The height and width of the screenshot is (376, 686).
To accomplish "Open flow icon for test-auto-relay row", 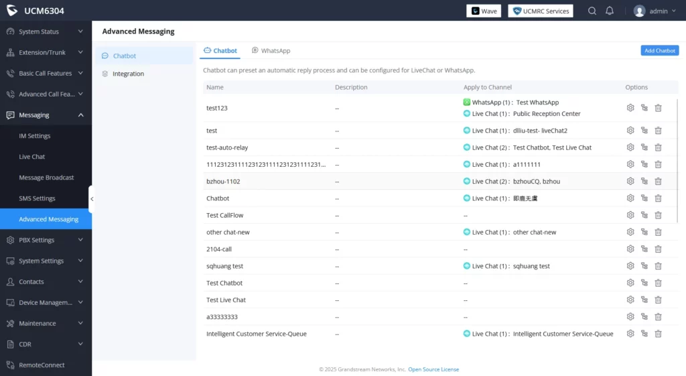I will [x=644, y=147].
